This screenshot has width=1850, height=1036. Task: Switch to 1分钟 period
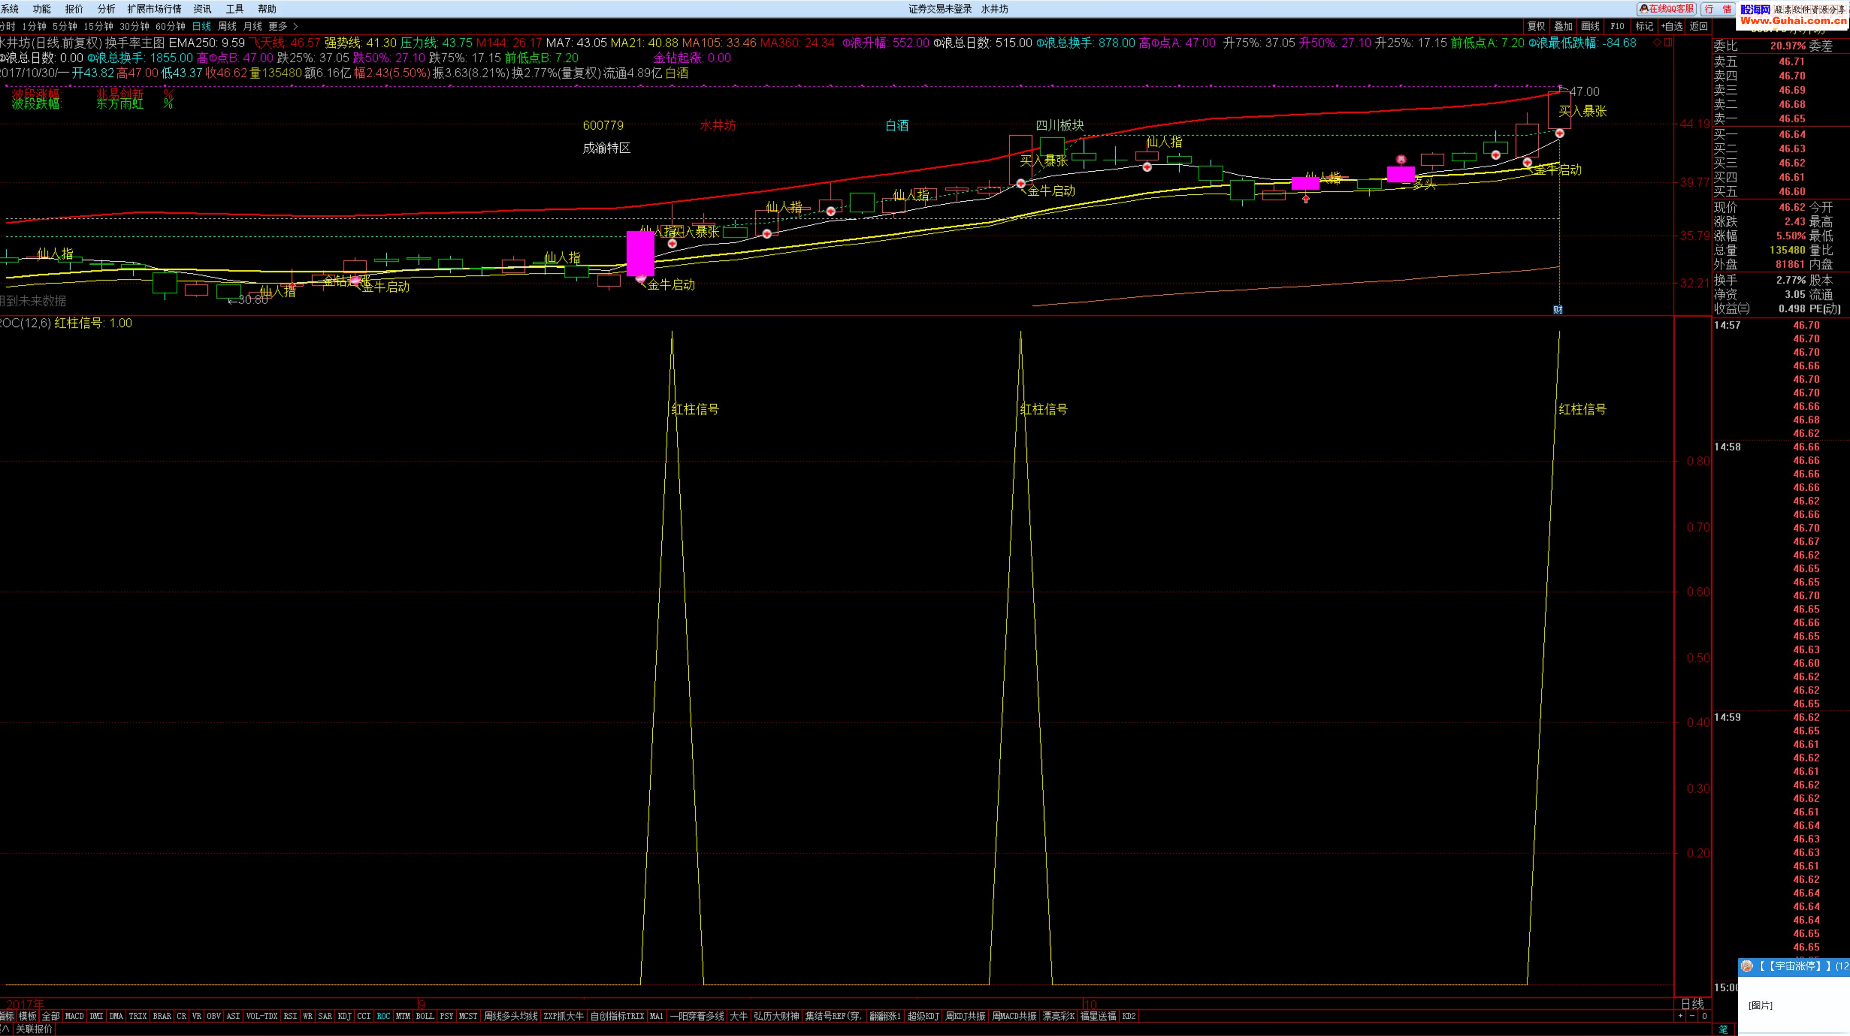[x=34, y=26]
